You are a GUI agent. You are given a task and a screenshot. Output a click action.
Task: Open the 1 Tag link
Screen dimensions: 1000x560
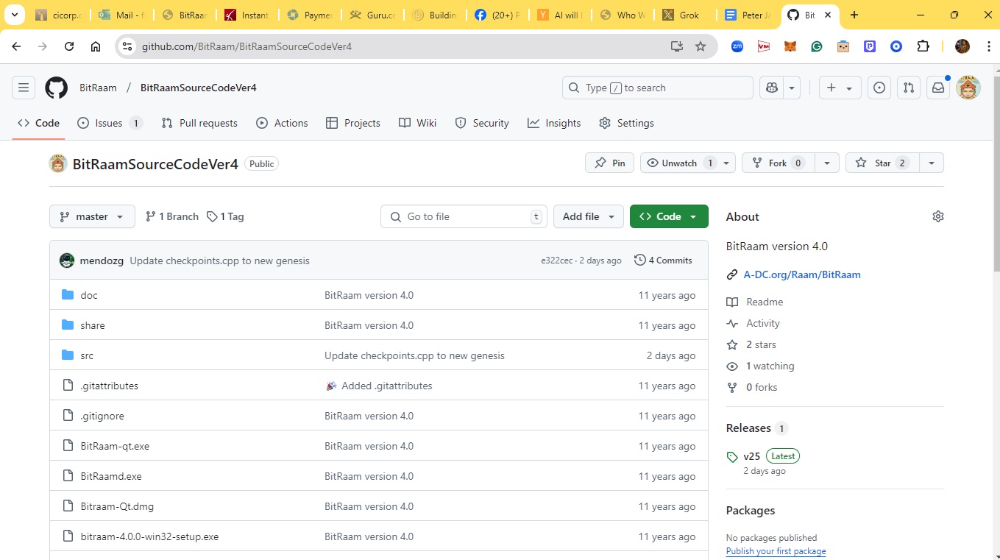(x=225, y=216)
